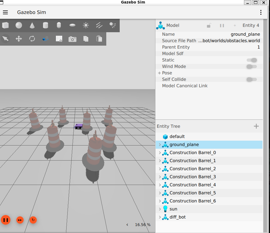270x233 pixels.
Task: Click the Entity Tree panel title
Action: coord(168,126)
